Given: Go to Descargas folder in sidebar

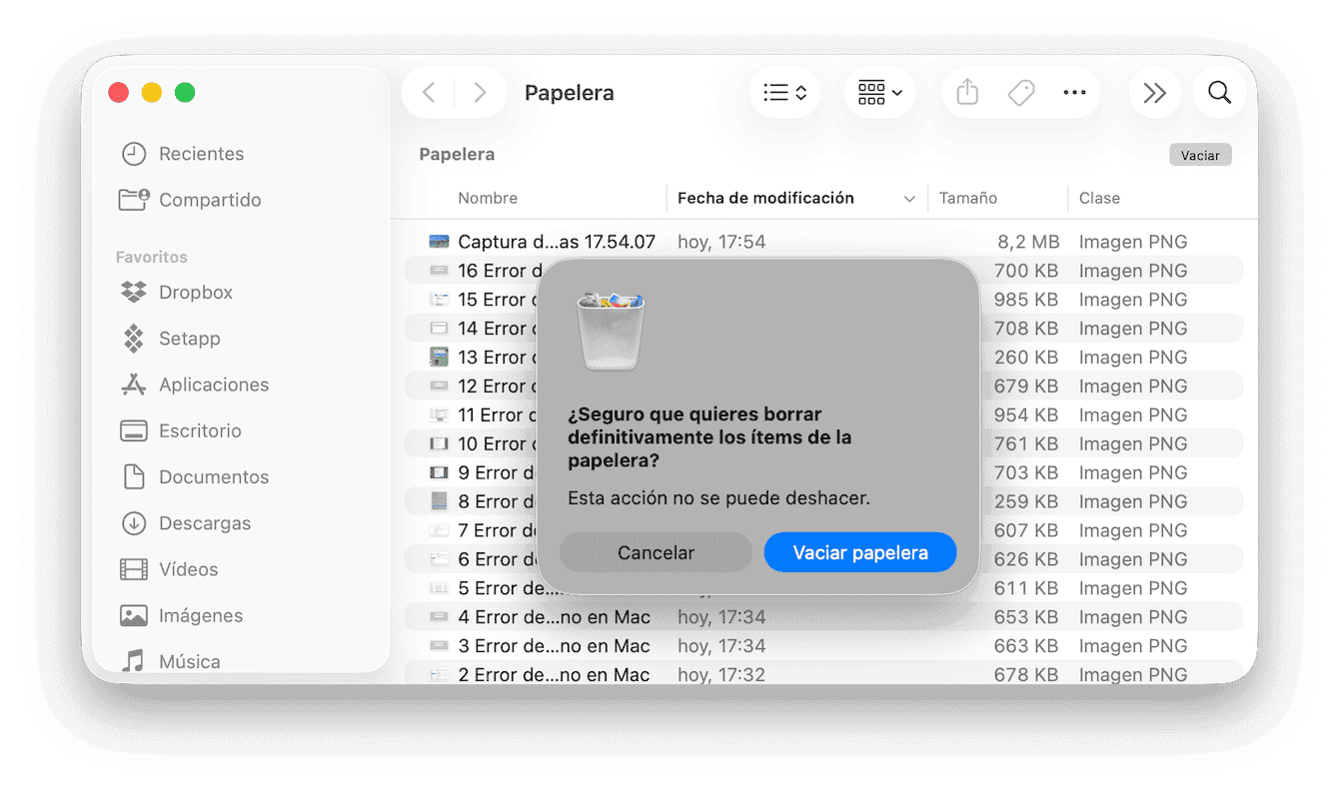Looking at the screenshot, I should 204,523.
